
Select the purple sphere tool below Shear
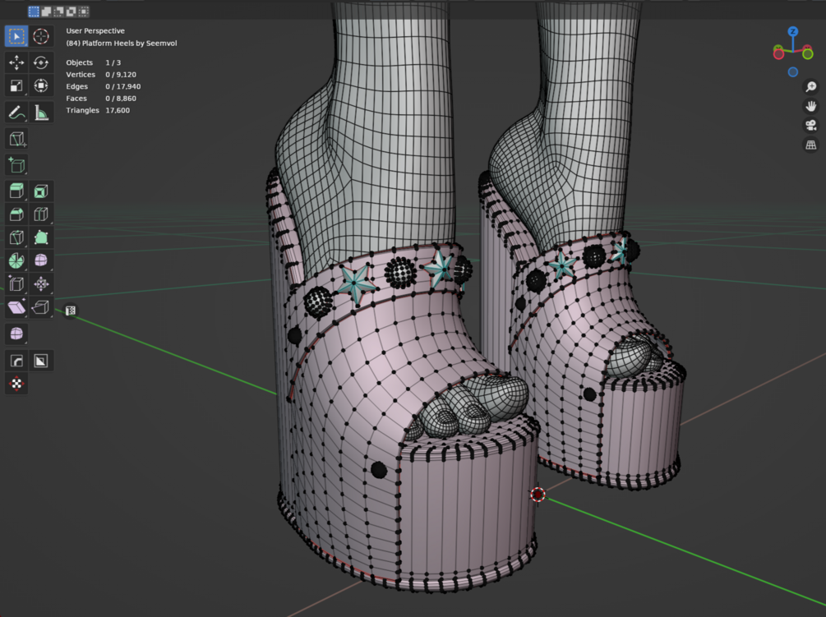[x=16, y=334]
